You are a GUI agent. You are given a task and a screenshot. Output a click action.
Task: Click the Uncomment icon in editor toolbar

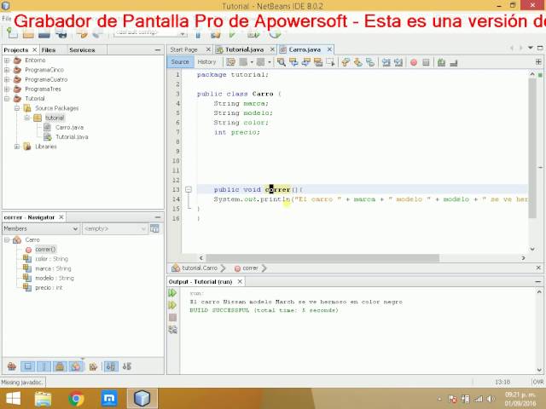tap(453, 62)
